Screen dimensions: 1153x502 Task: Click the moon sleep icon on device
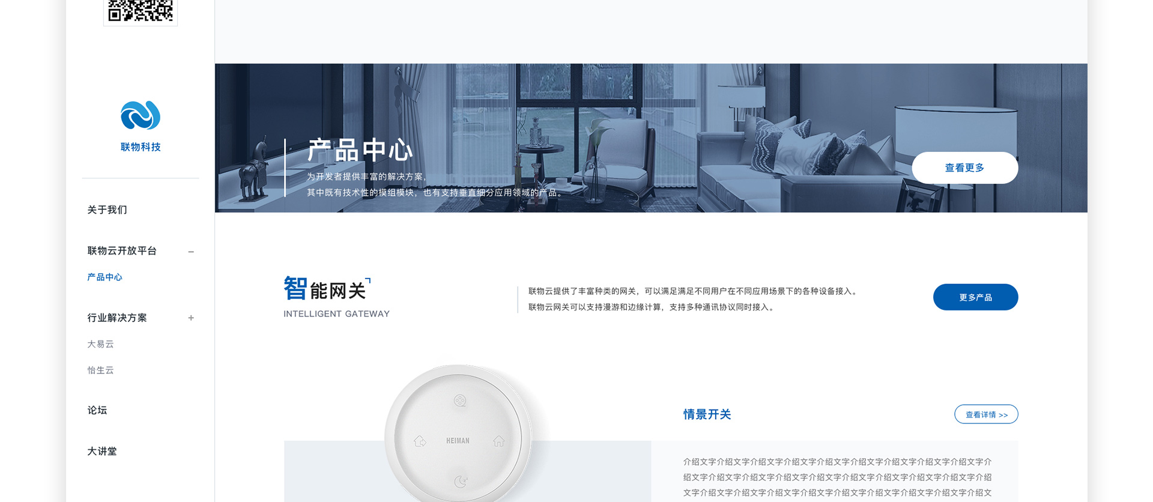pos(461,481)
